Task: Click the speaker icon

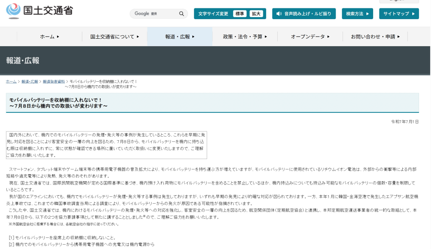Action: tap(279, 14)
